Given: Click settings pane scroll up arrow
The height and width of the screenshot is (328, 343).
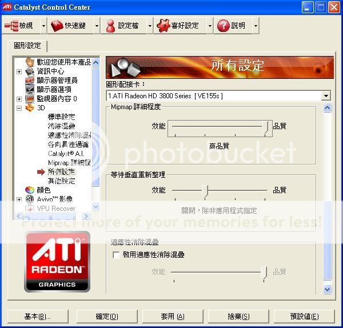Looking at the screenshot, I should [x=327, y=108].
